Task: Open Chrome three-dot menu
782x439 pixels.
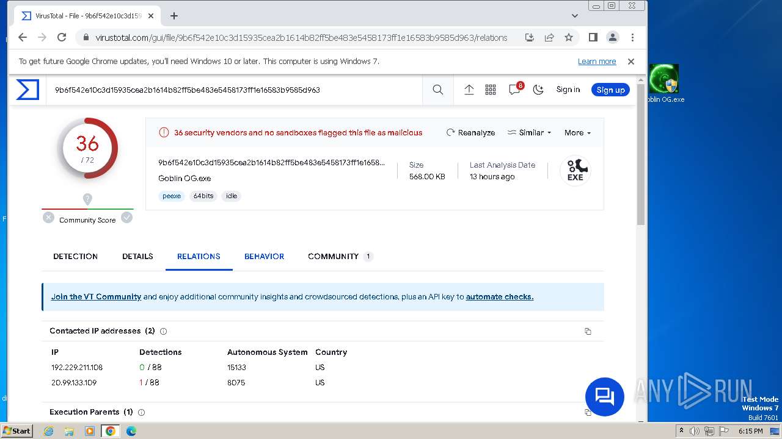Action: tap(632, 37)
